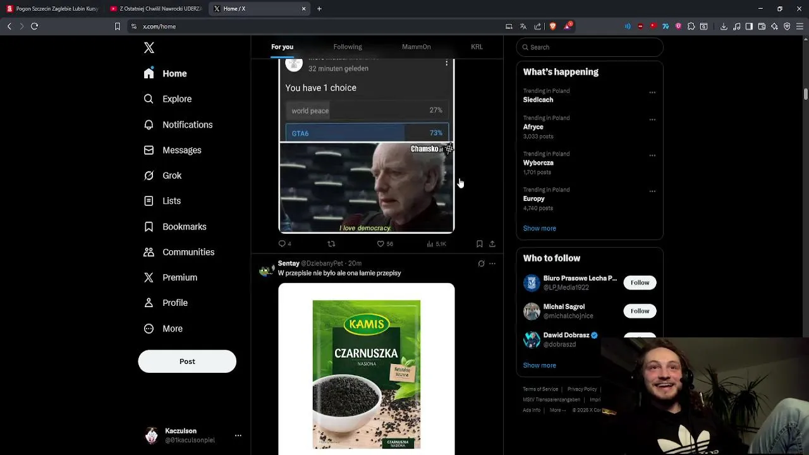Click the Post button
Screen dimensions: 809x455
[187, 361]
